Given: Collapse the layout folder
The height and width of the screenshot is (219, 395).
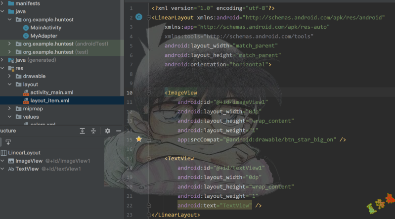Looking at the screenshot, I should [x=10, y=85].
